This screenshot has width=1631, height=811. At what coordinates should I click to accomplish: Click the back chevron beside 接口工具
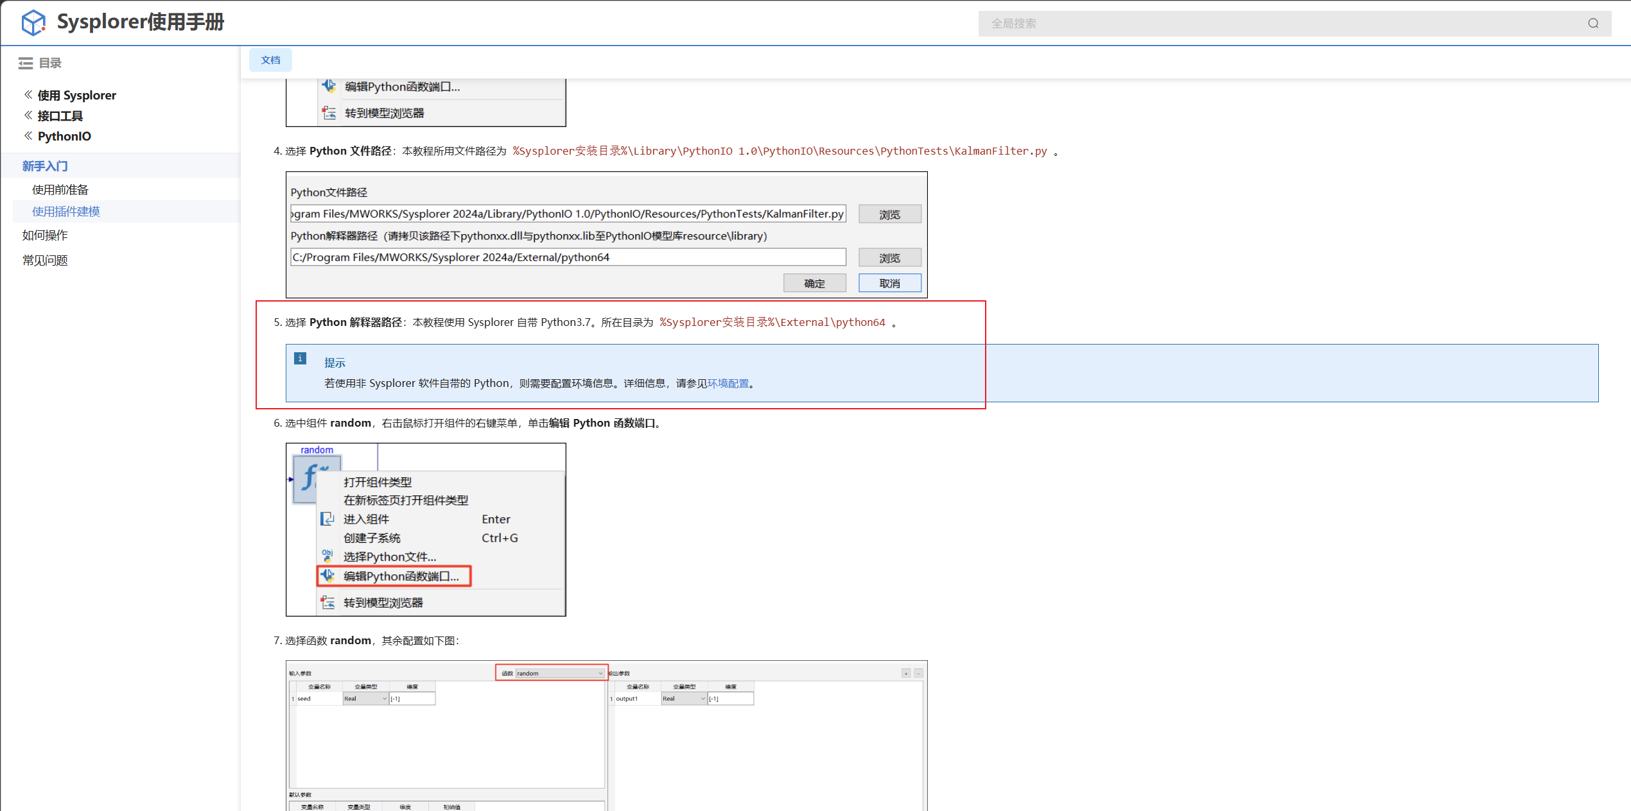coord(28,115)
